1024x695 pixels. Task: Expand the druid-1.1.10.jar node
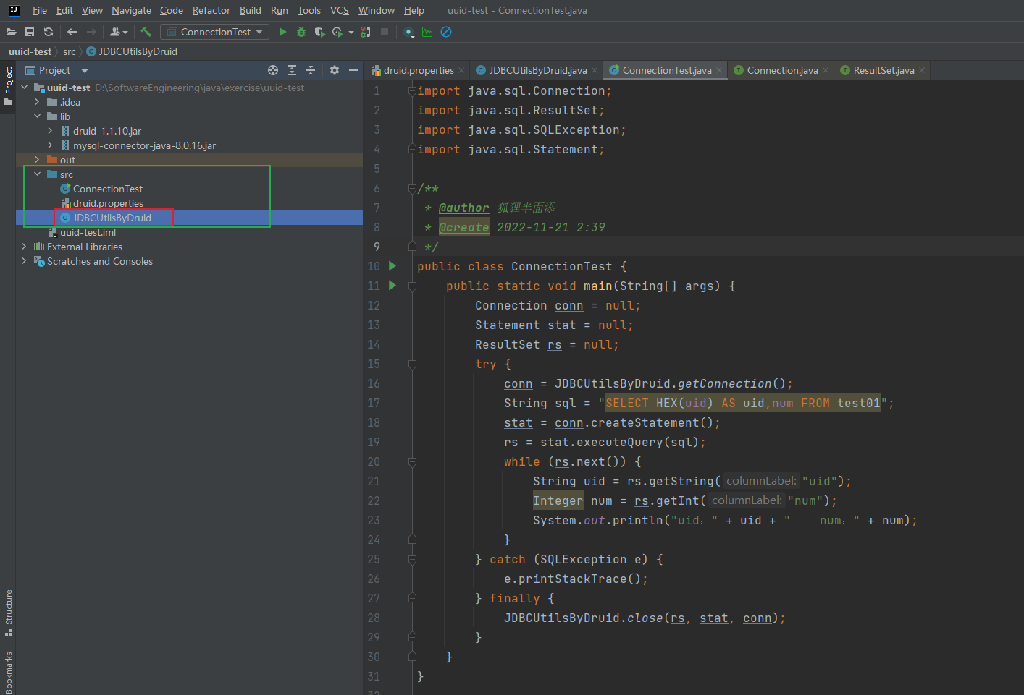pyautogui.click(x=50, y=131)
